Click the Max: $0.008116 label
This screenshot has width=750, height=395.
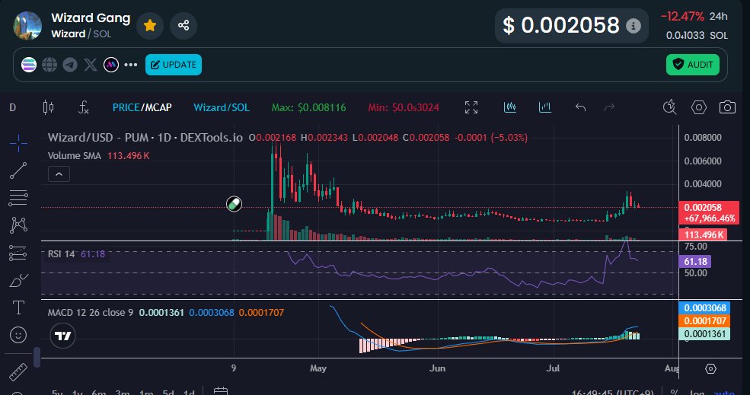coord(308,107)
